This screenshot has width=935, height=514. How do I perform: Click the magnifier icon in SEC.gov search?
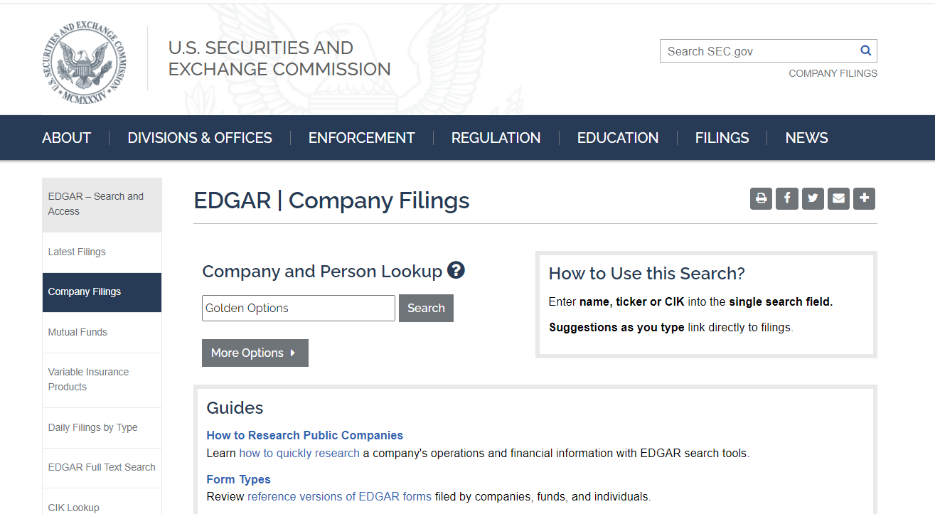coord(865,50)
